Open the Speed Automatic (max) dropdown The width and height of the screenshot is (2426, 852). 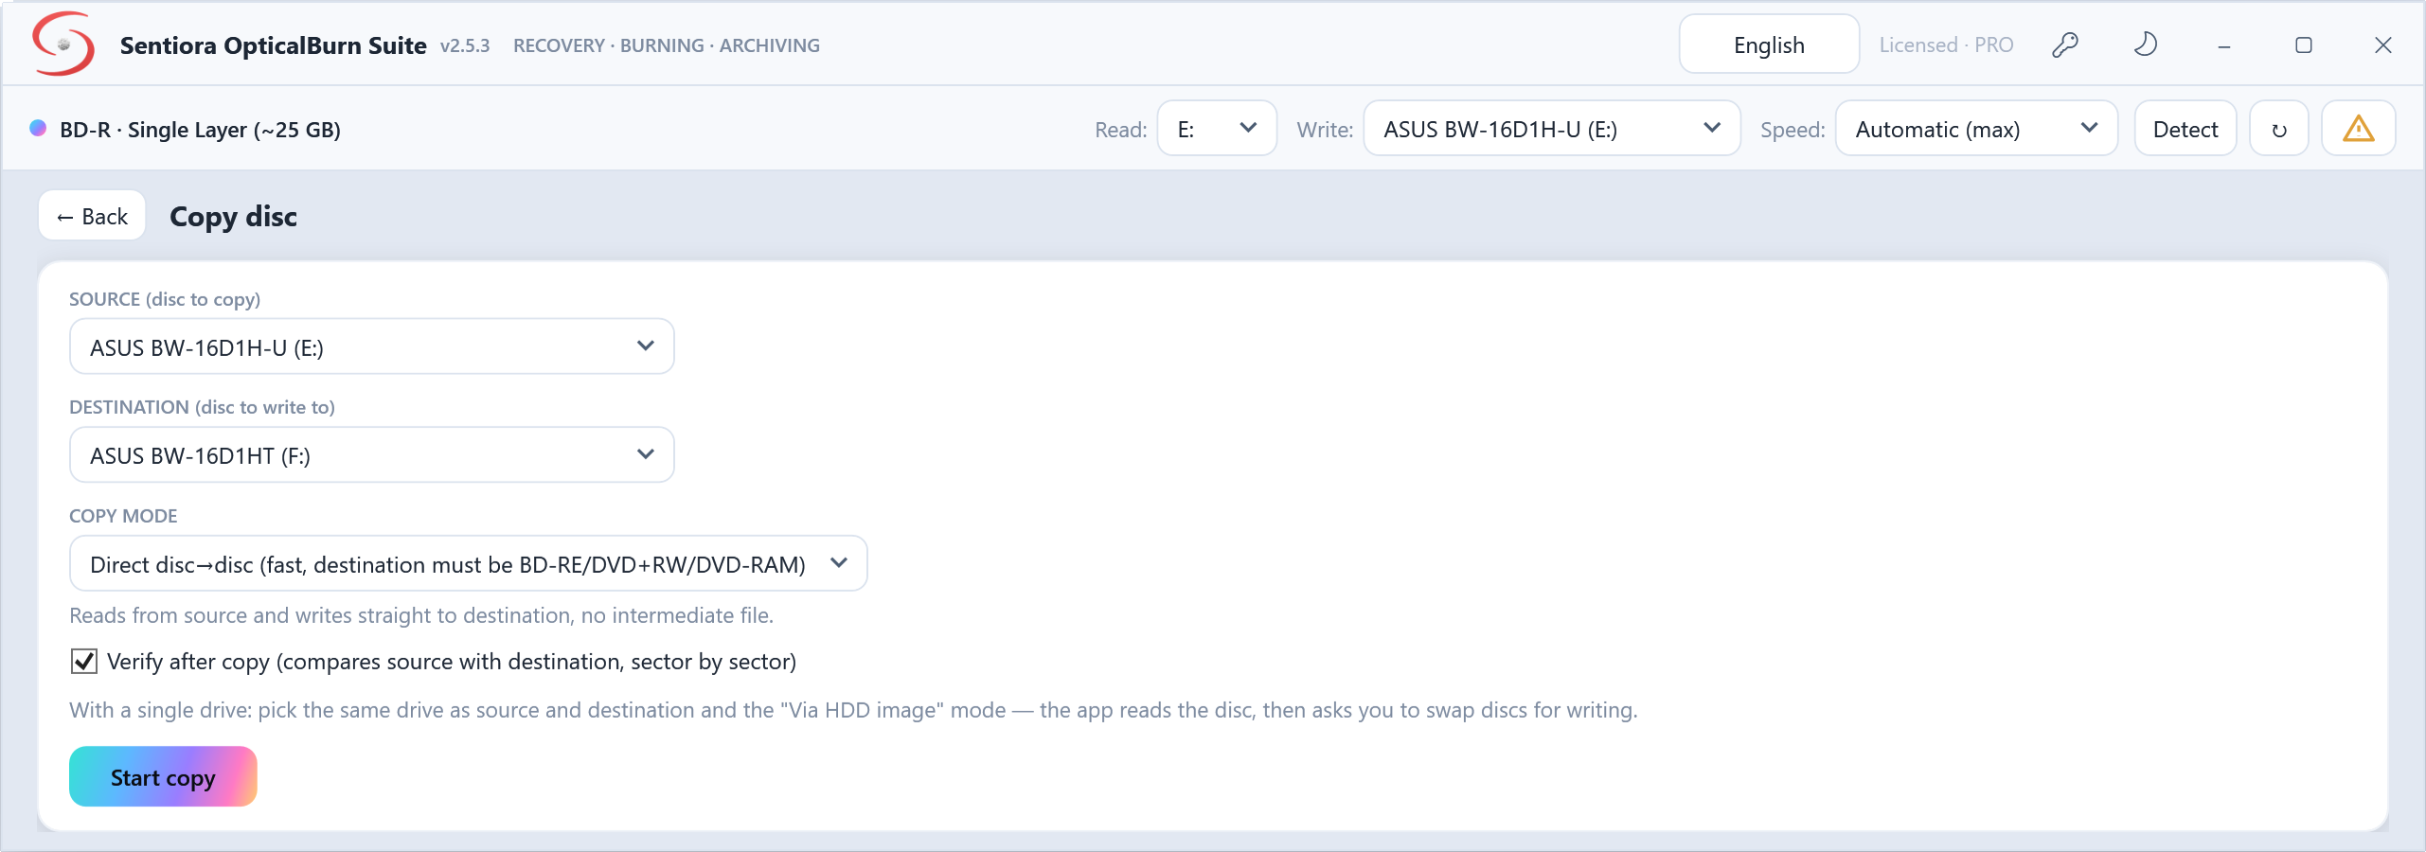[x=1976, y=129]
